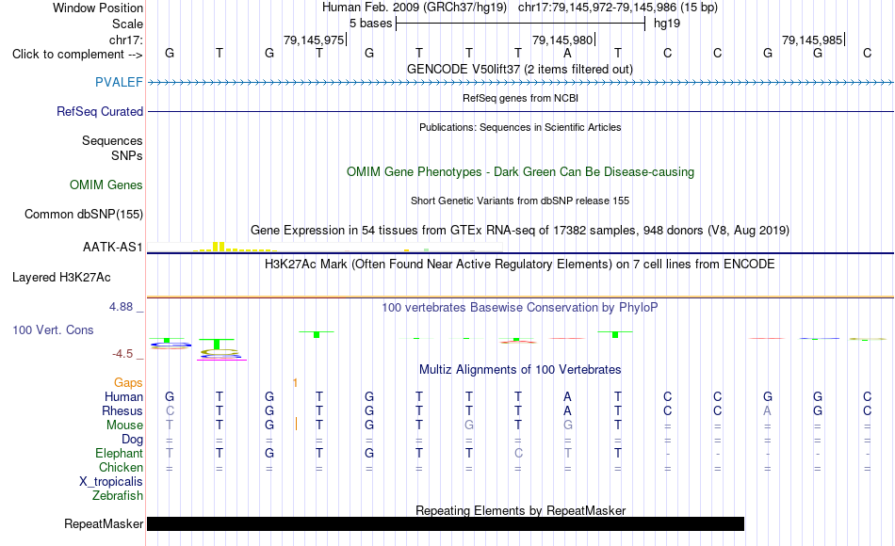
Task: Click 'Repeating Elements by RepeatMasker' title
Action: click(520, 510)
